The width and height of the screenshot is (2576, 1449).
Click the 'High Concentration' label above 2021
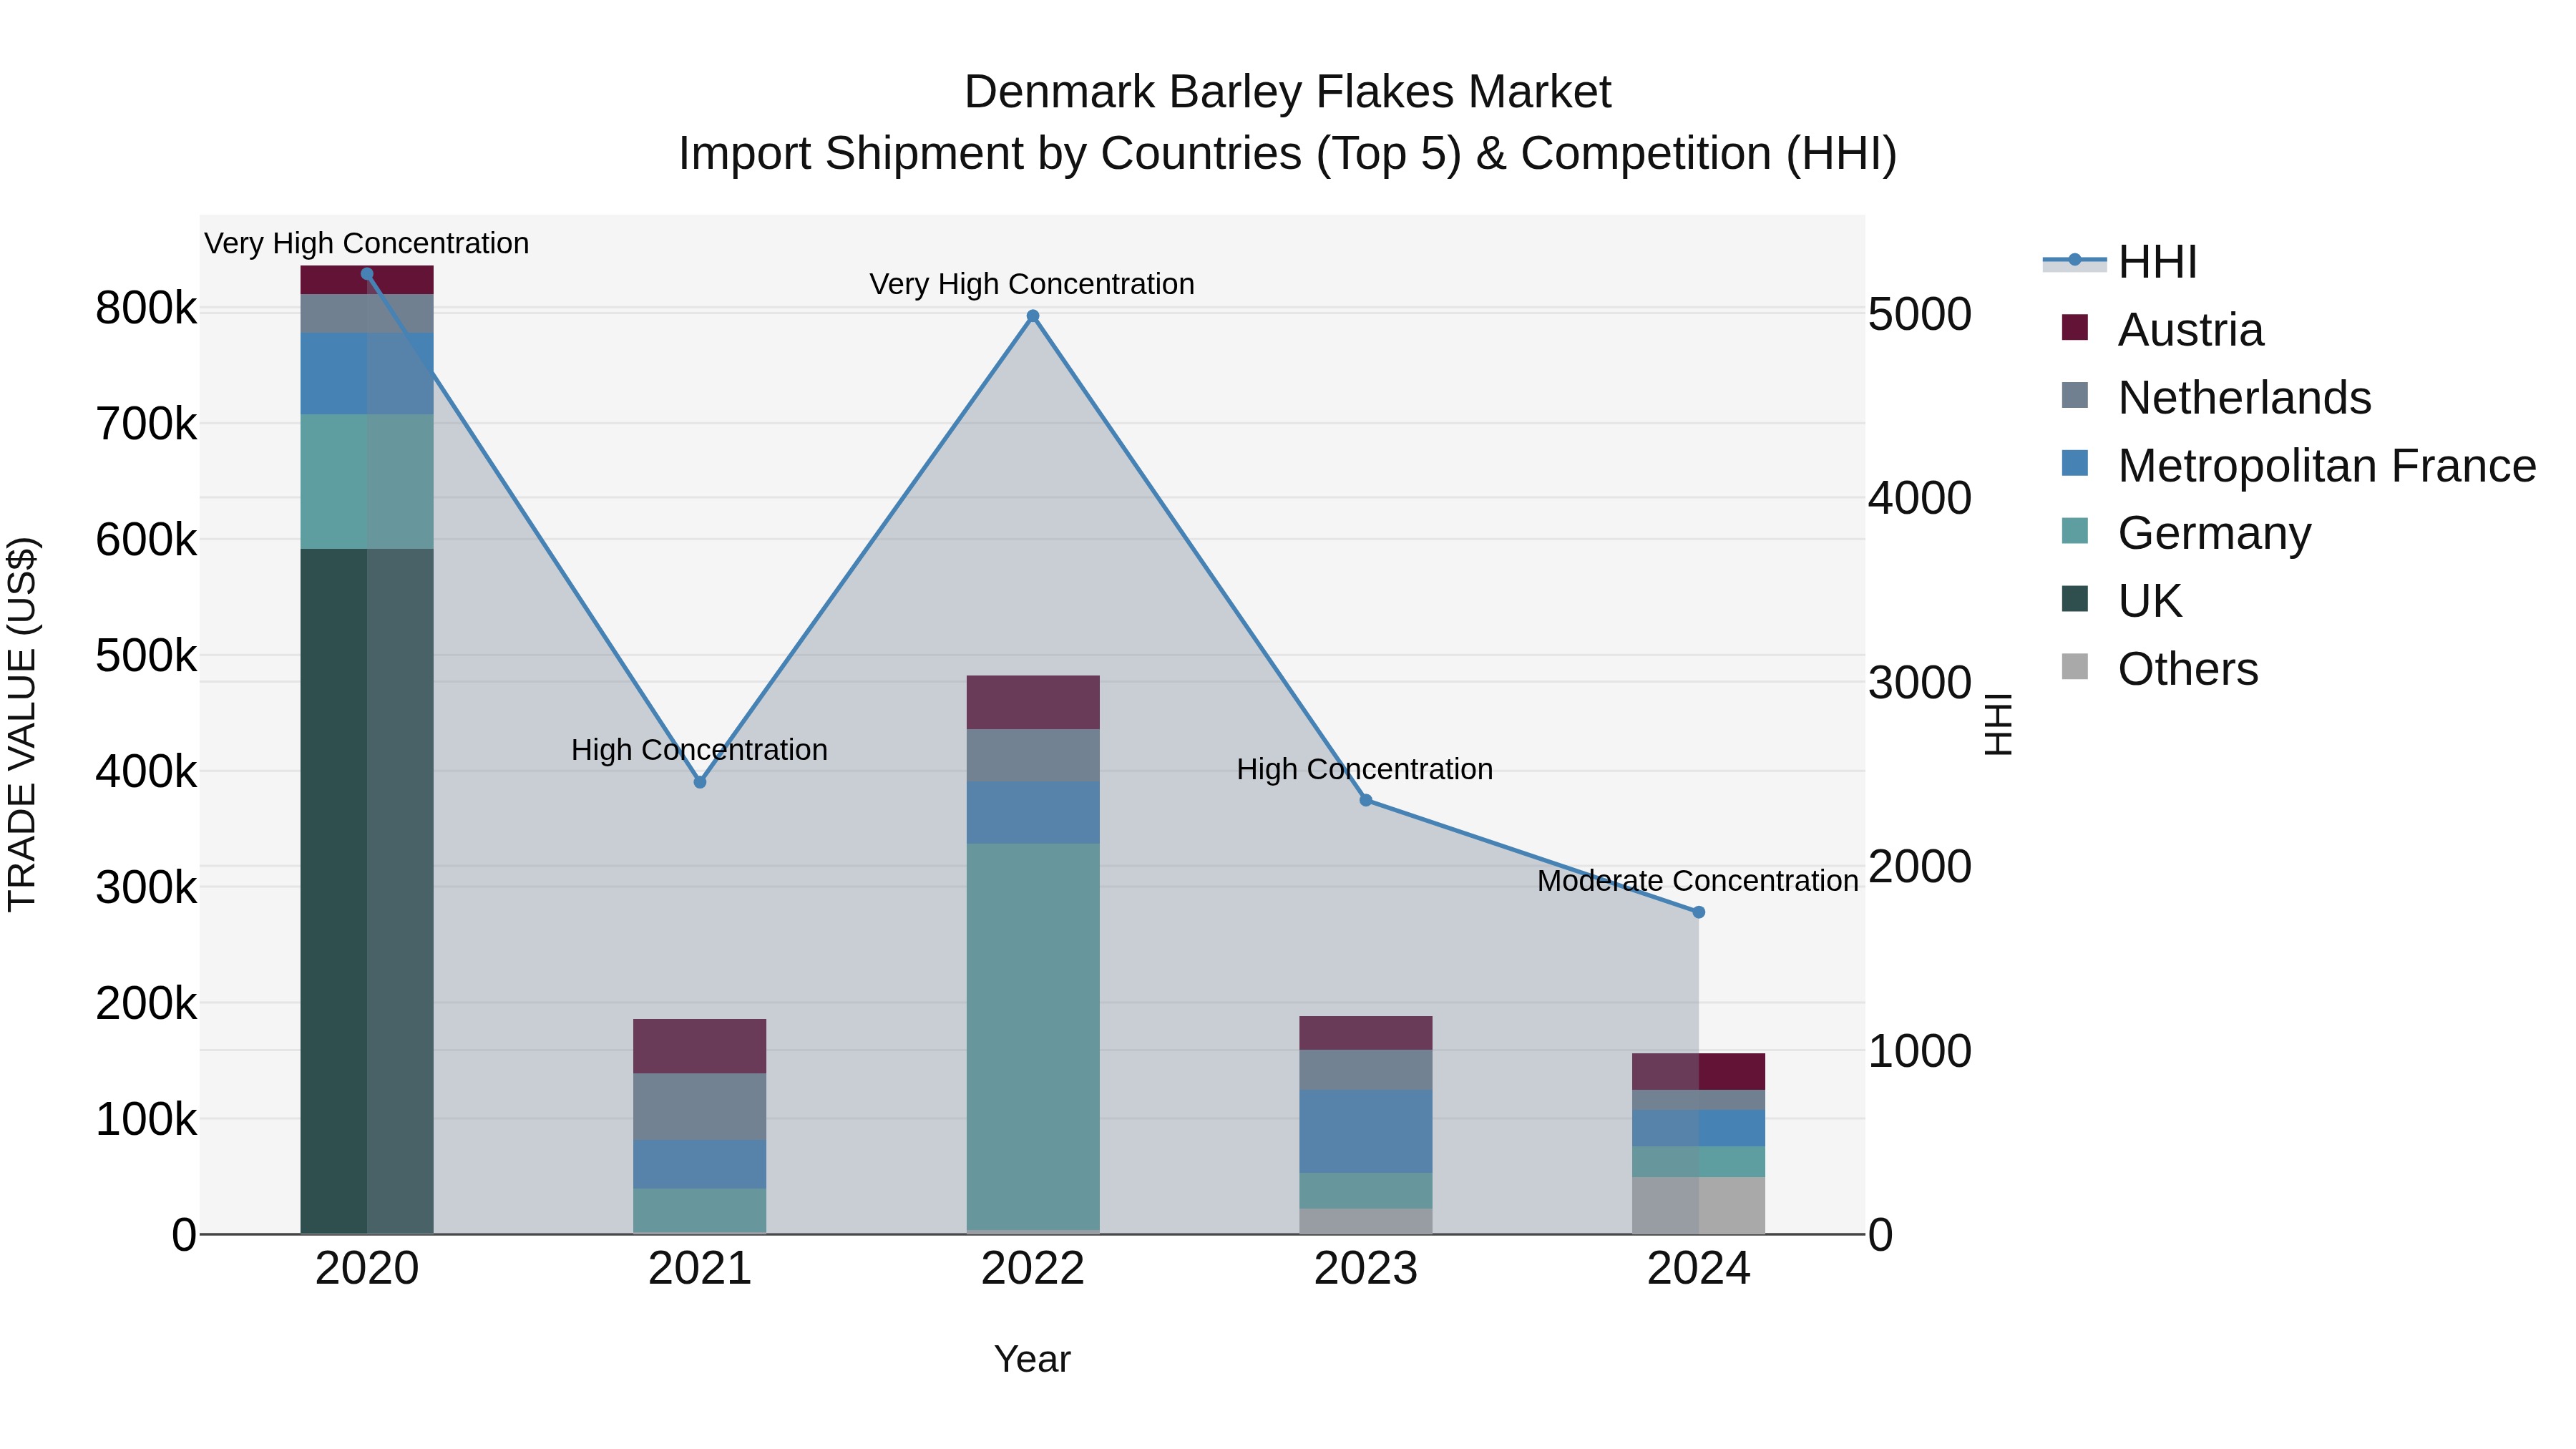pyautogui.click(x=699, y=750)
